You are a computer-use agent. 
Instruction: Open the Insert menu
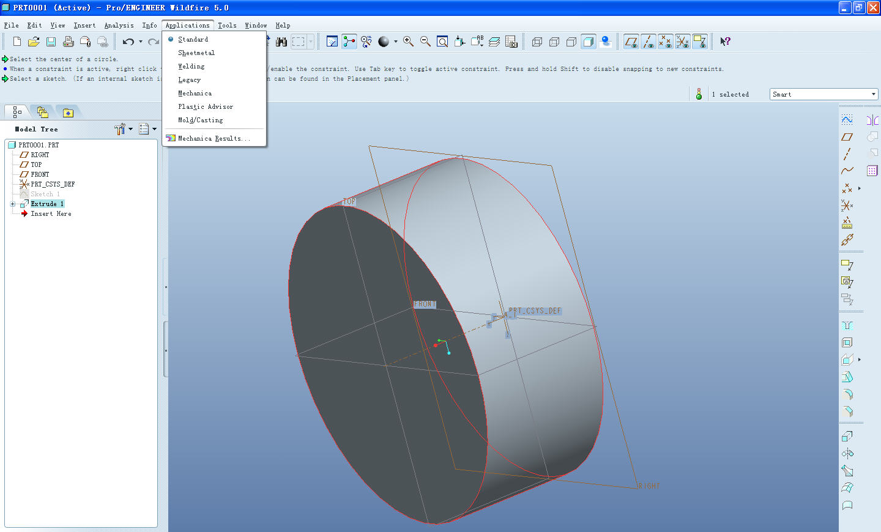click(x=84, y=25)
